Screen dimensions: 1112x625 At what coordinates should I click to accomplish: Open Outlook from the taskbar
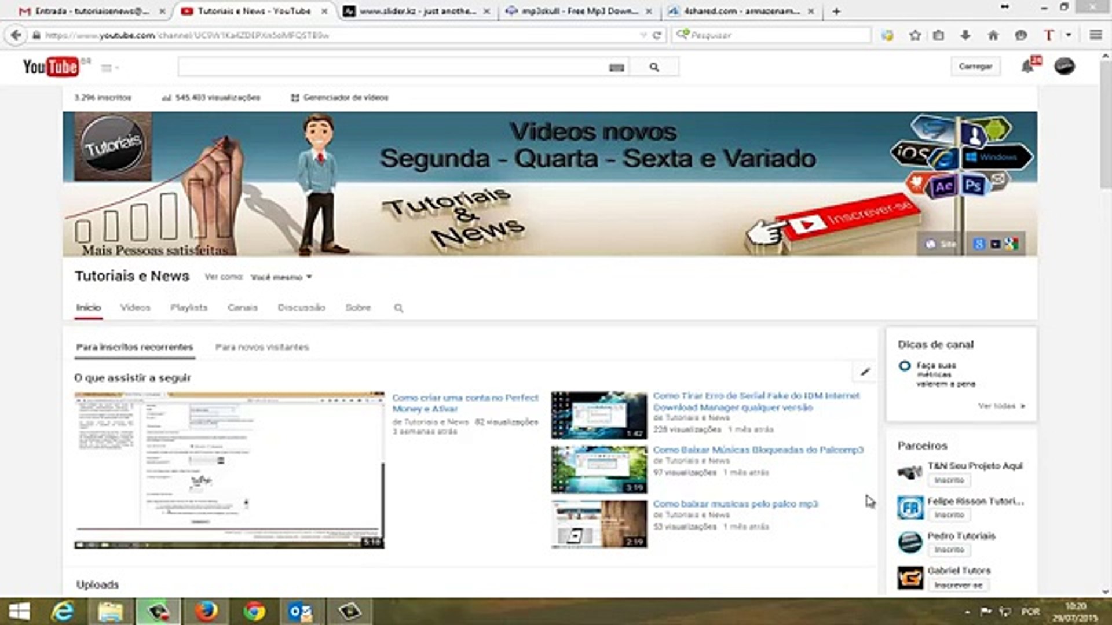point(301,612)
